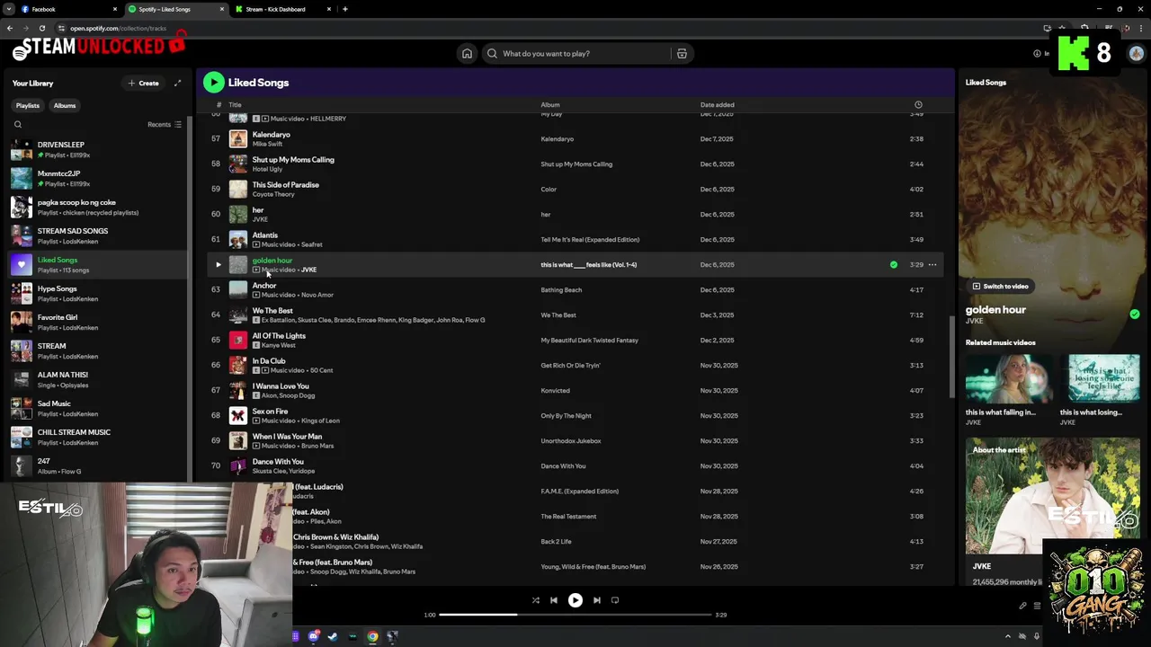This screenshot has width=1151, height=647.
Task: Open artist Coyote Theory link
Action: tap(273, 194)
